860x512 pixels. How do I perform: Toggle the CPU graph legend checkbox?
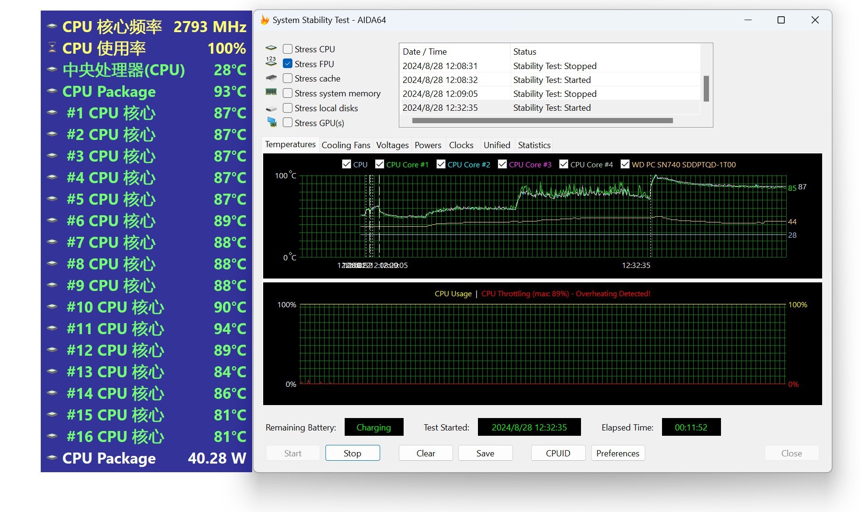click(x=347, y=164)
